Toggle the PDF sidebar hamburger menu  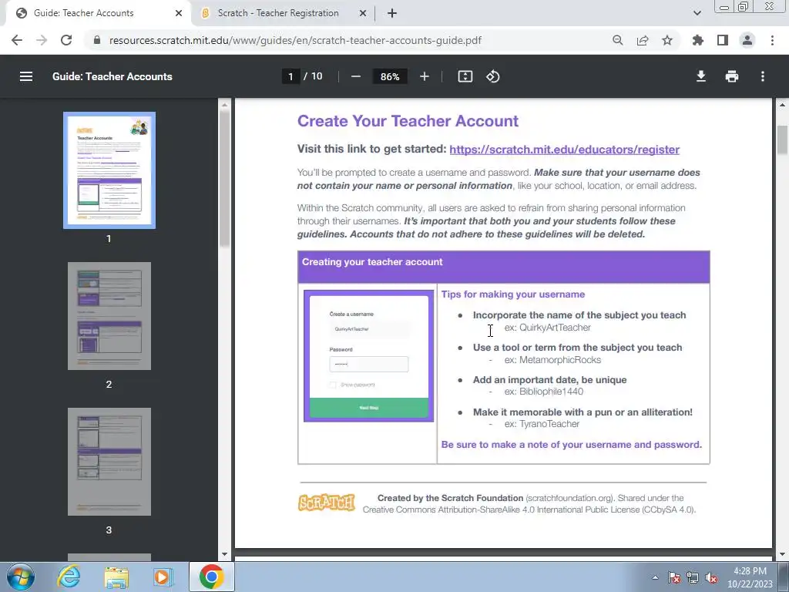pyautogui.click(x=25, y=76)
